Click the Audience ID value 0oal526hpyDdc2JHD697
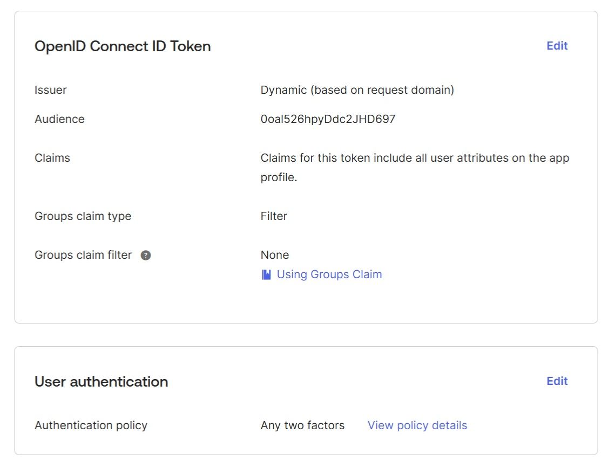615x468 pixels. tap(328, 119)
